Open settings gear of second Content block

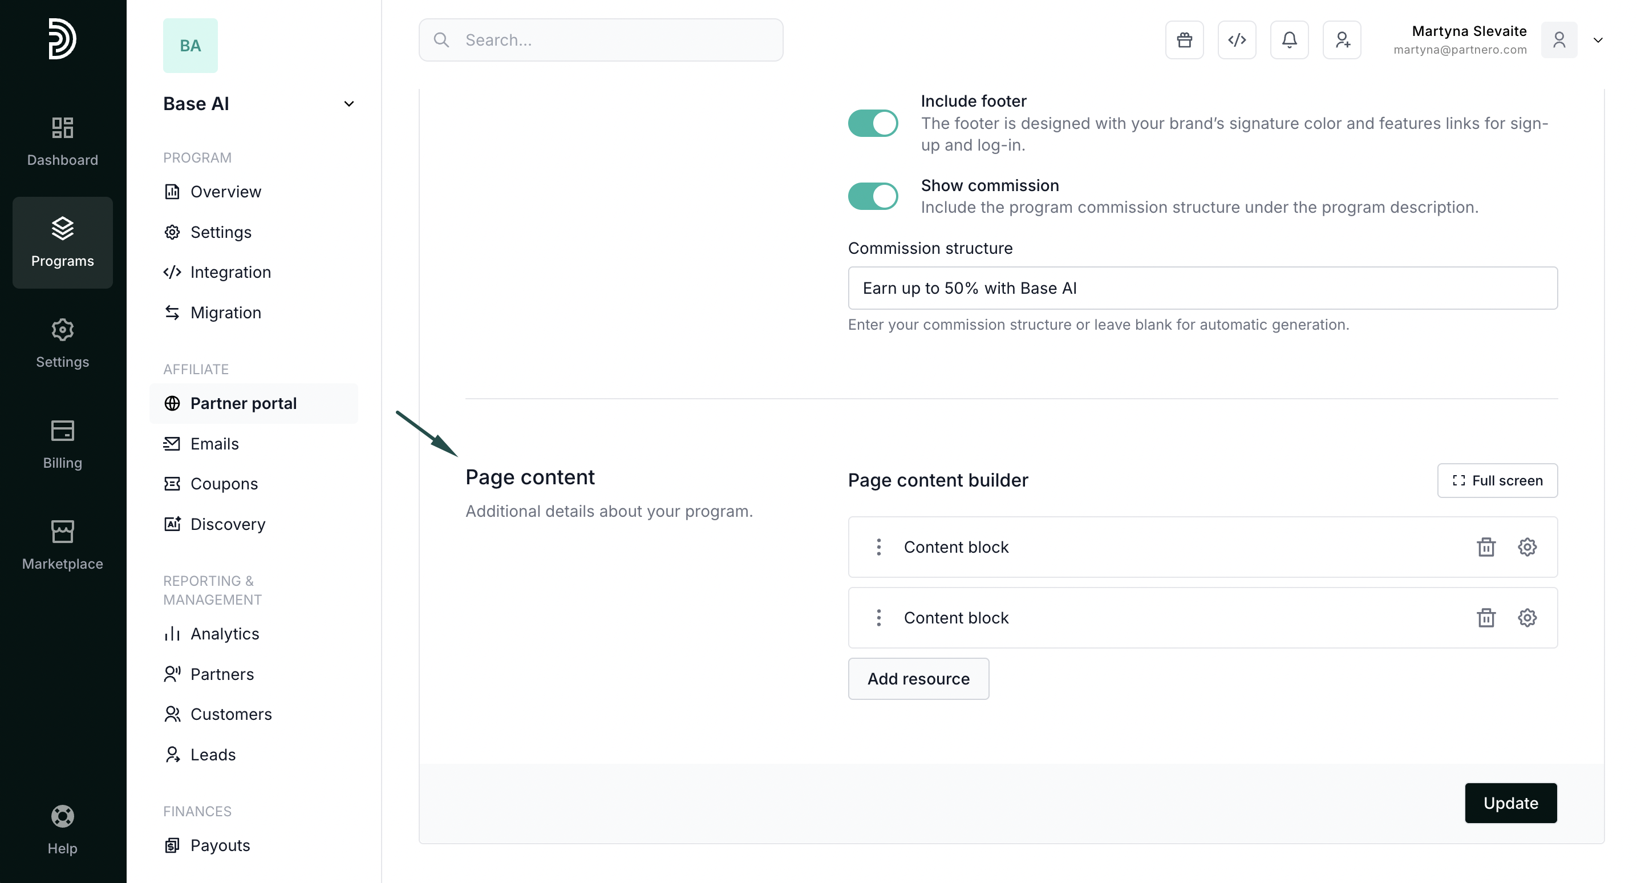point(1527,617)
